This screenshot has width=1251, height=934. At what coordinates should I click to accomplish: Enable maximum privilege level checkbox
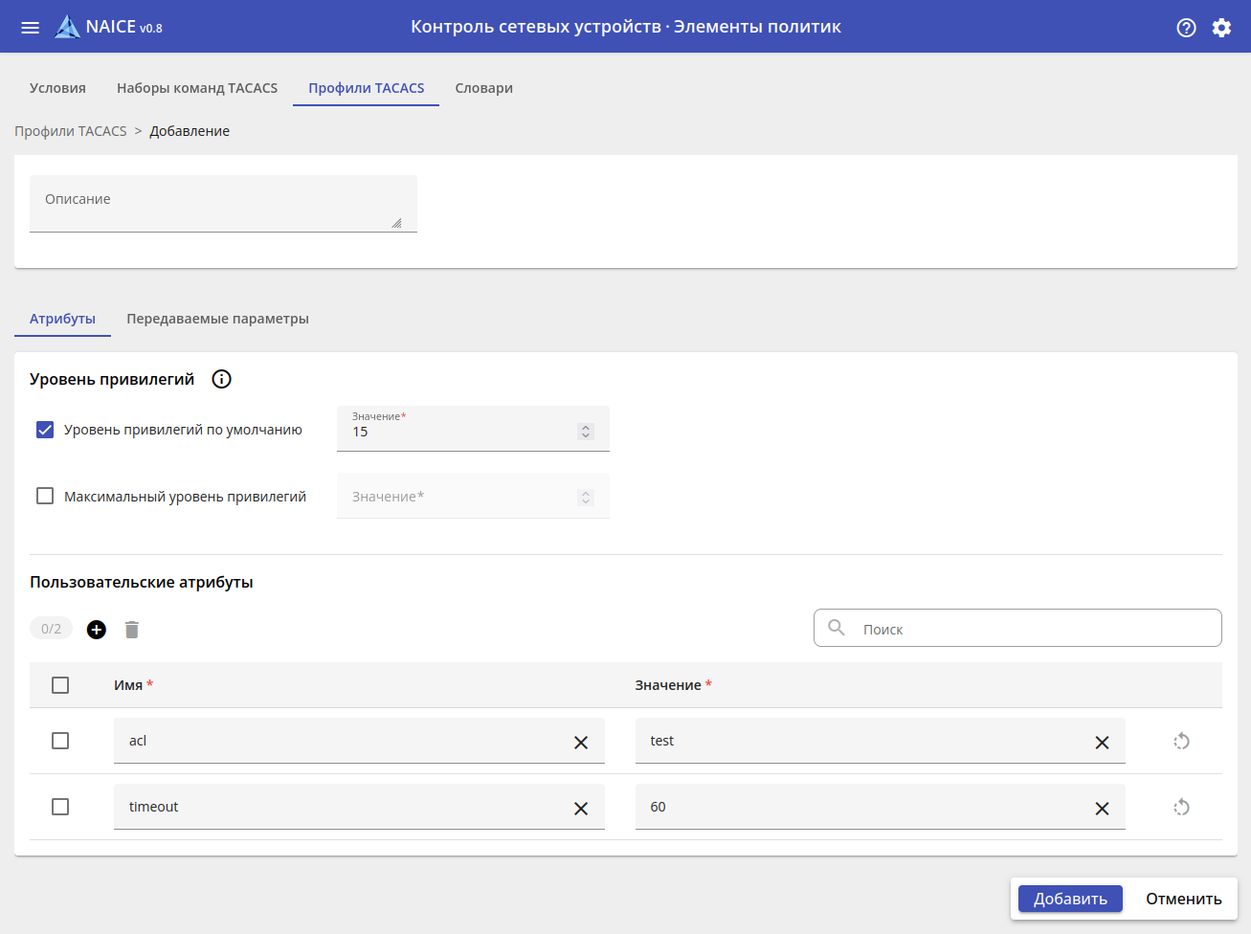click(x=45, y=496)
